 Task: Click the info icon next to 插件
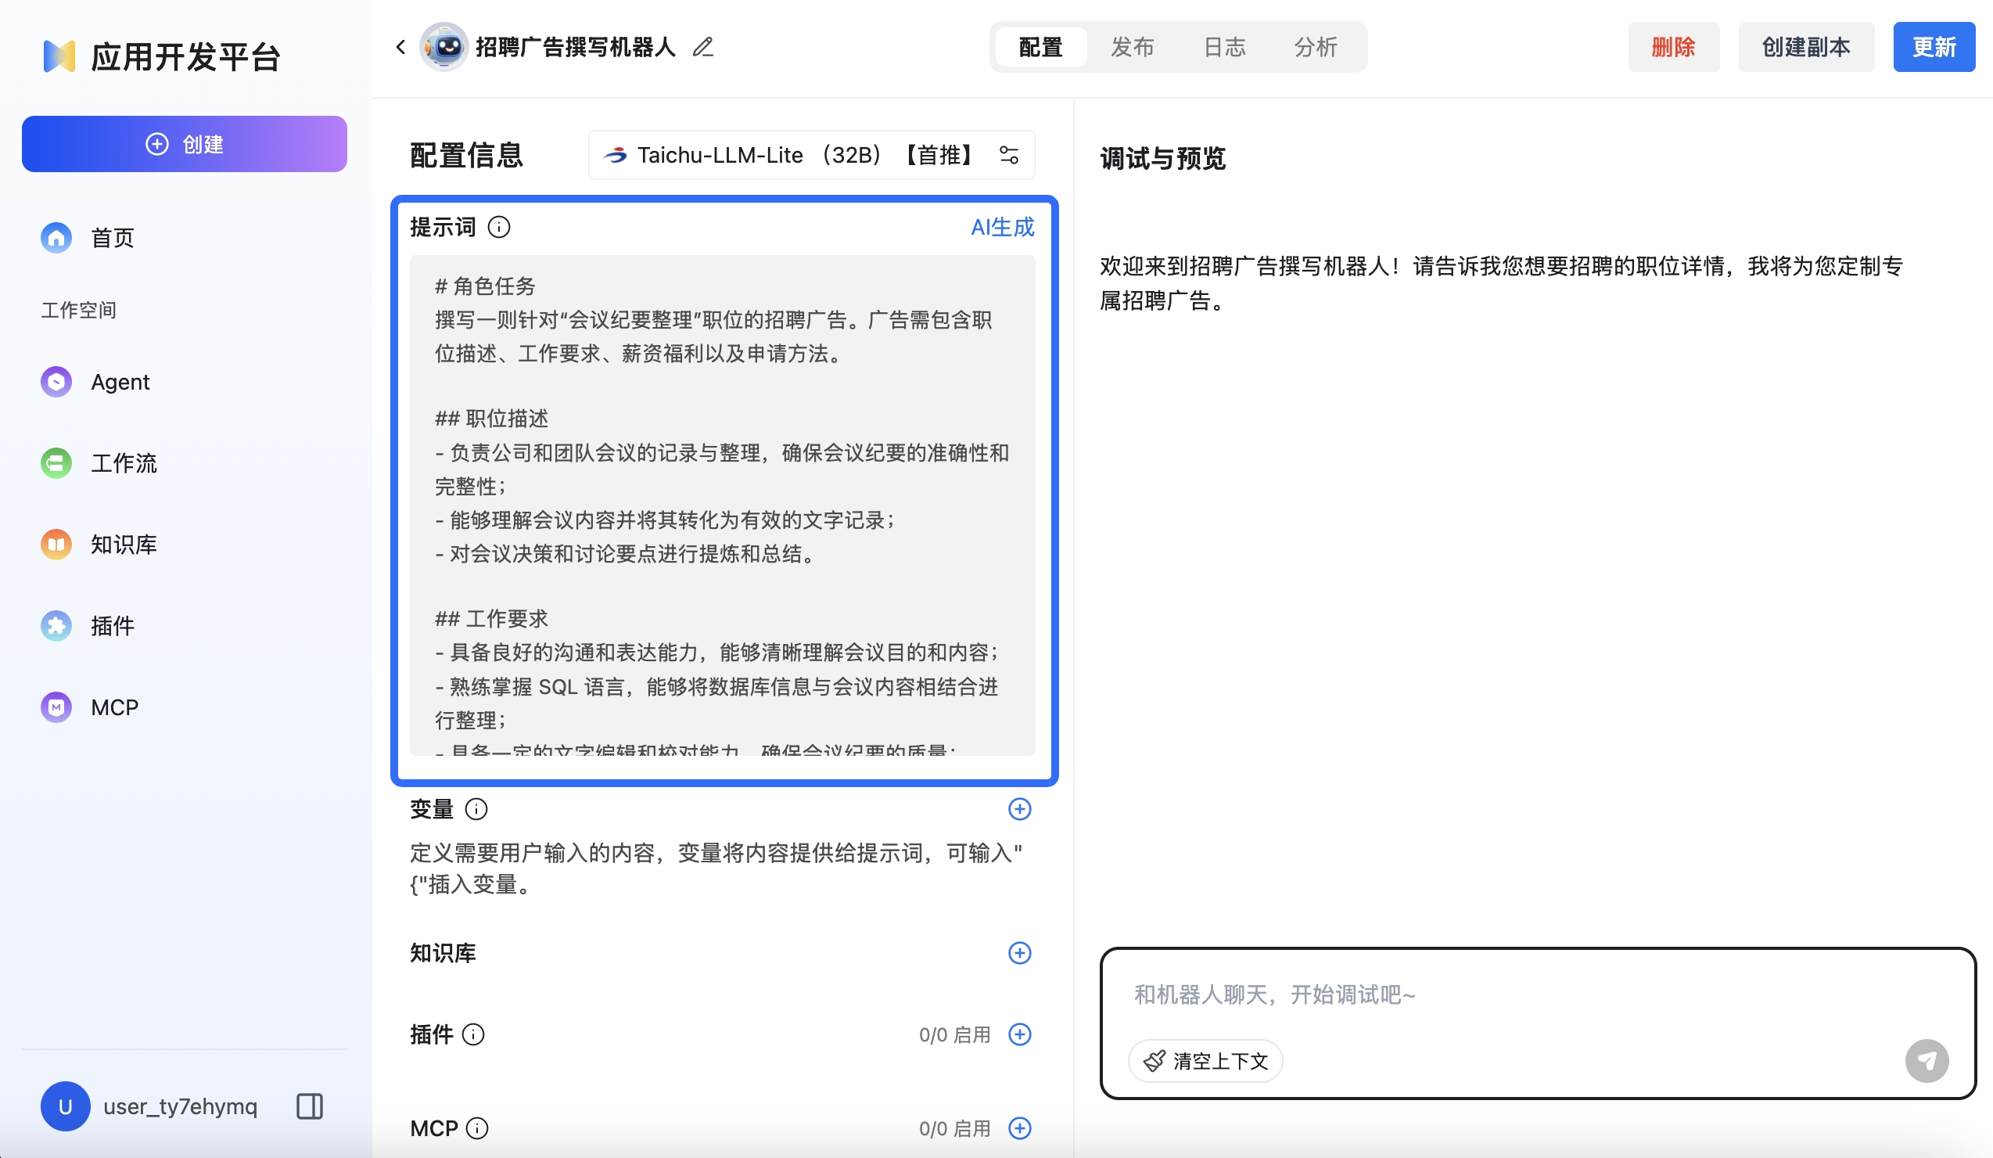click(473, 1034)
